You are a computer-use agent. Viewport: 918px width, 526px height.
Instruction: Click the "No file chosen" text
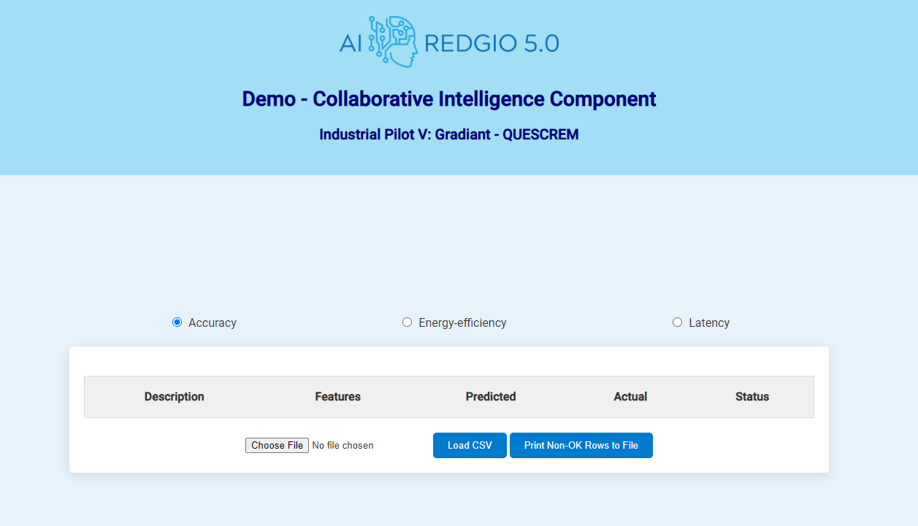(343, 446)
